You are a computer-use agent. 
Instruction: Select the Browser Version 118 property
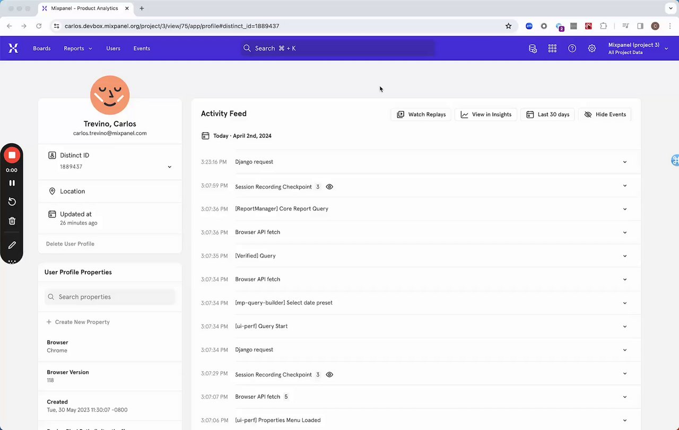[x=110, y=376]
